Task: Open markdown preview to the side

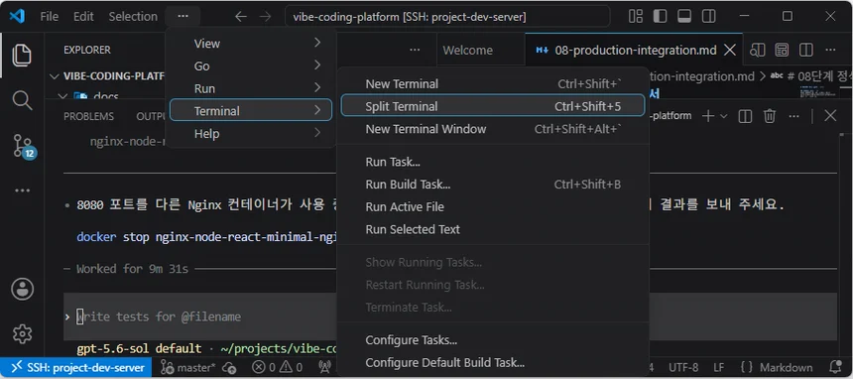Action: pos(757,50)
